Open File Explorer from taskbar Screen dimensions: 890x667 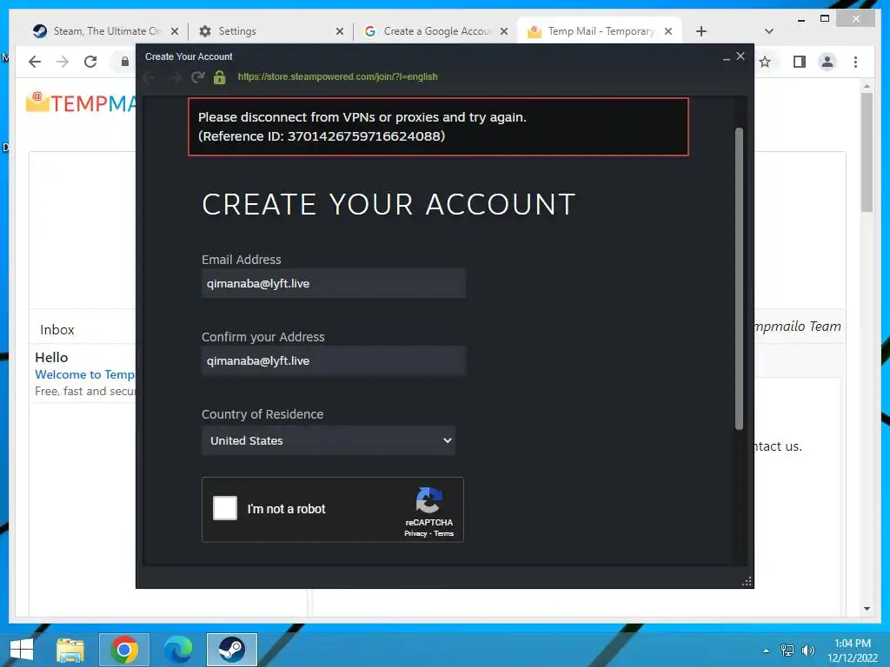70,650
